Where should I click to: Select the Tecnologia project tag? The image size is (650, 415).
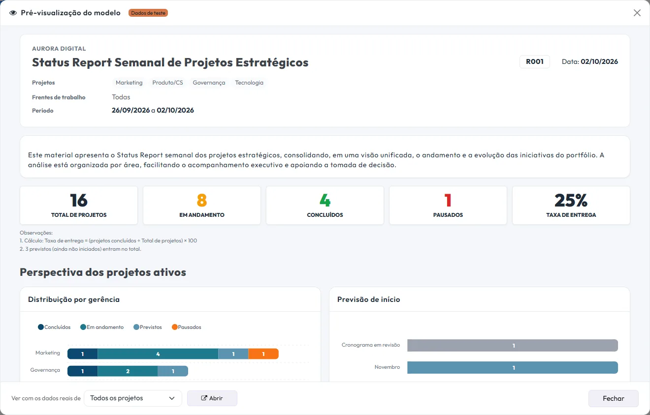(249, 83)
